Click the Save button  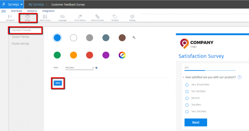tap(58, 83)
